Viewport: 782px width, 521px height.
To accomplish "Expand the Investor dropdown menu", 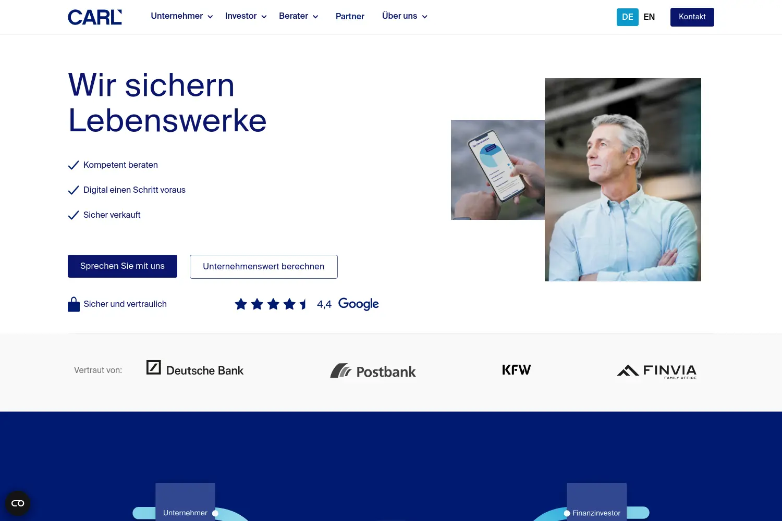I will 246,16.
